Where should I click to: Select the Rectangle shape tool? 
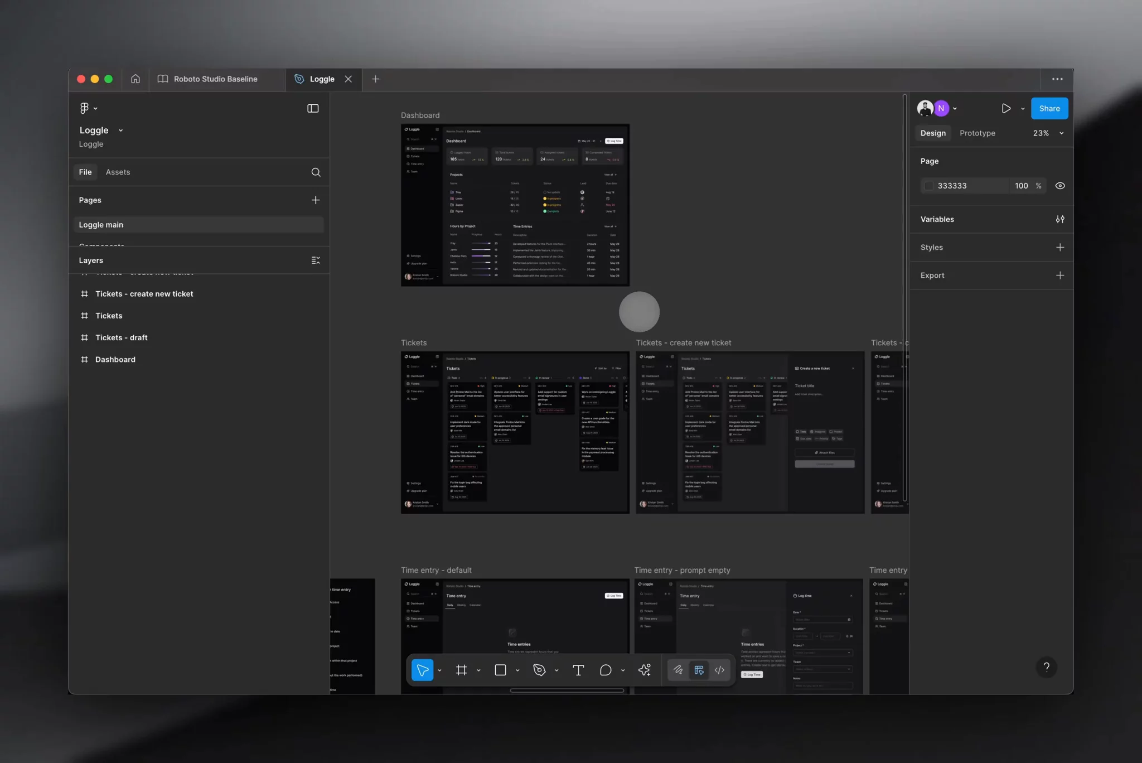[500, 670]
